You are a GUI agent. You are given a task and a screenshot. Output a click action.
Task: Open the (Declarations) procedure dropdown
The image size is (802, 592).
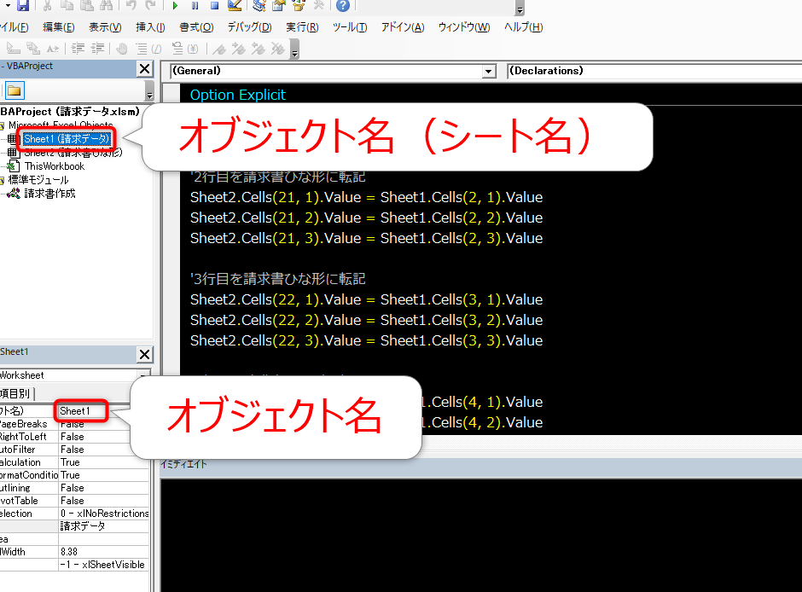pos(654,71)
